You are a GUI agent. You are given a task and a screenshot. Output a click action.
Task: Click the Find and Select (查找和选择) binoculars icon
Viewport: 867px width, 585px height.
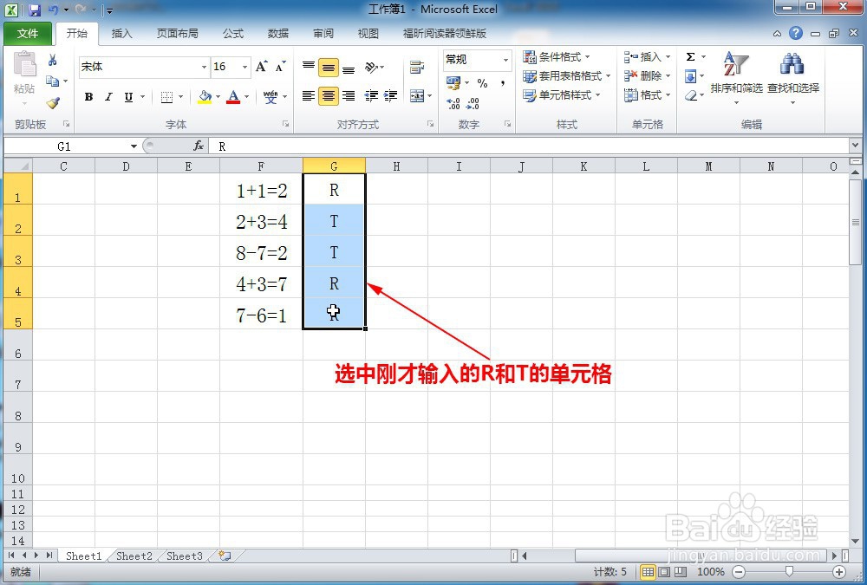click(x=792, y=64)
